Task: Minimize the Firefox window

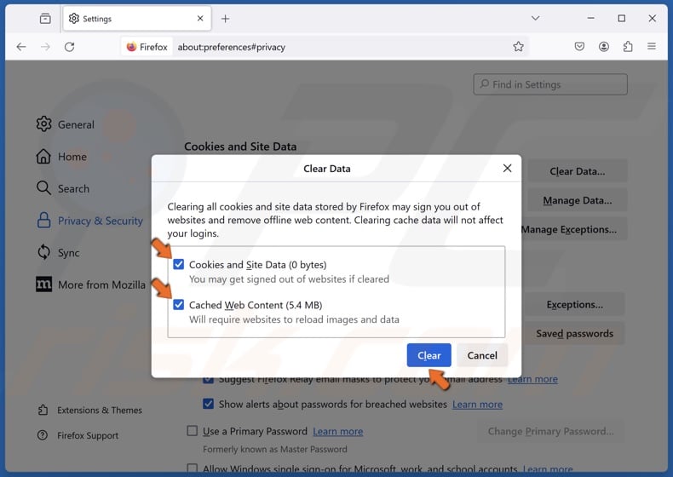Action: pyautogui.click(x=590, y=18)
